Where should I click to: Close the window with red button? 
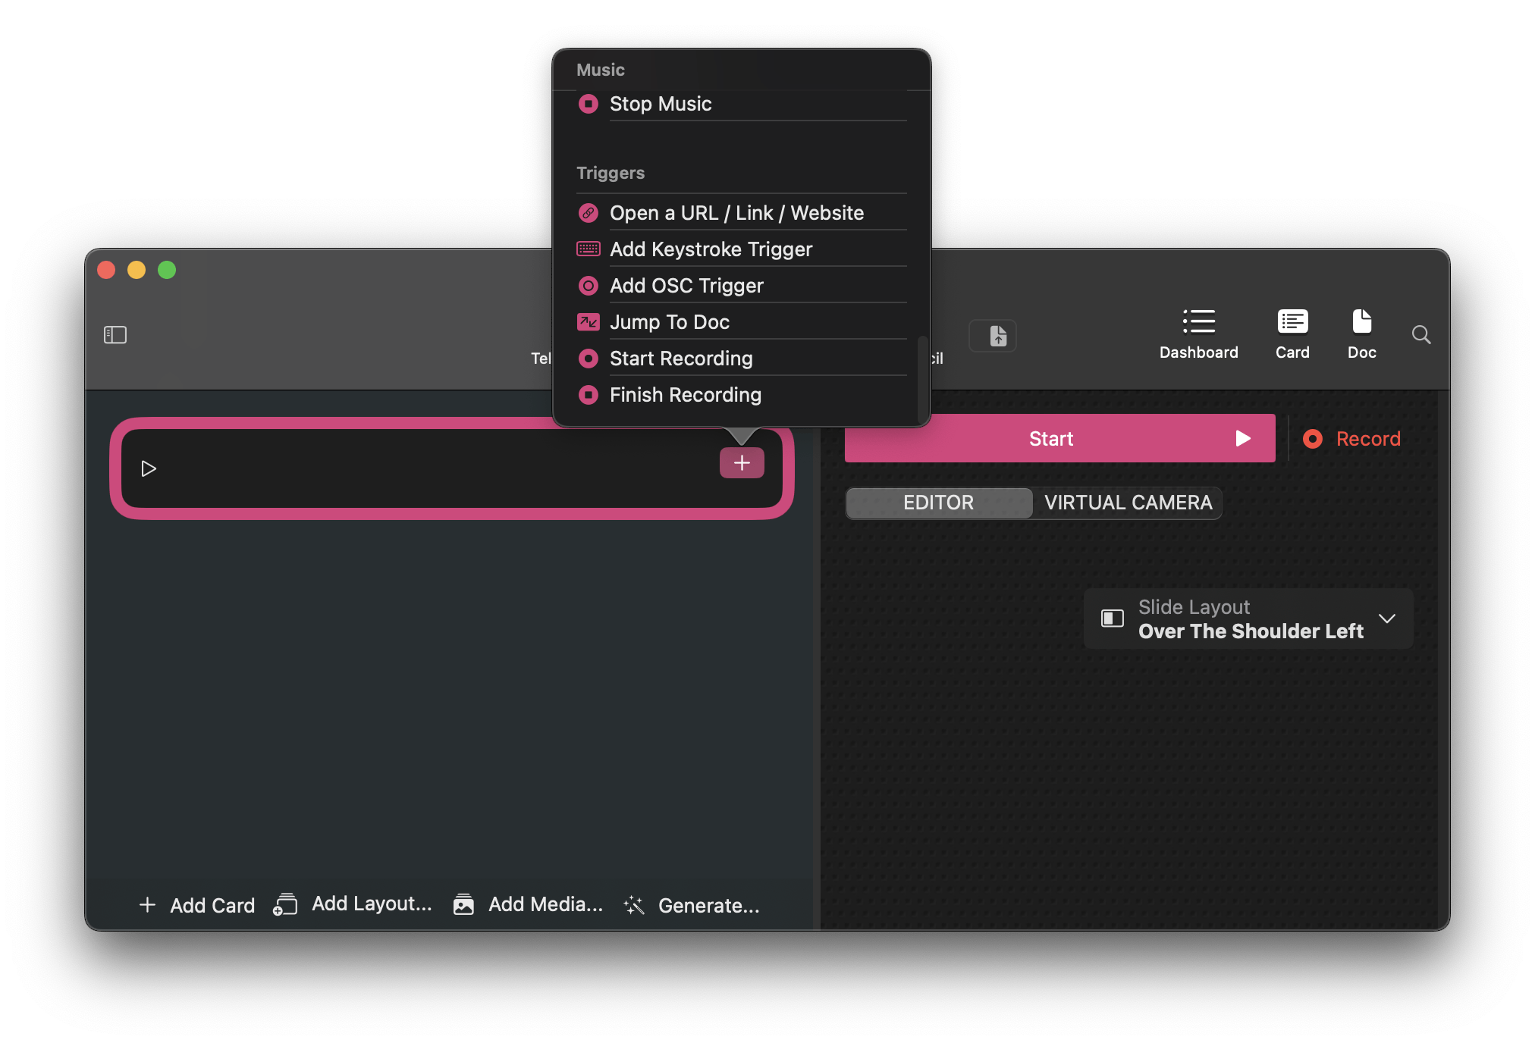click(106, 270)
